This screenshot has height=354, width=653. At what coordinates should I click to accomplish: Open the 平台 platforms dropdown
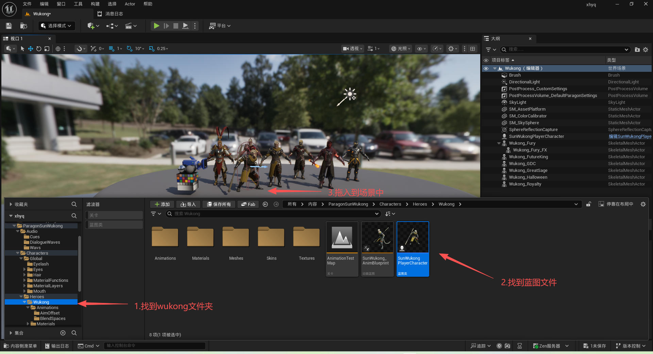tap(220, 26)
